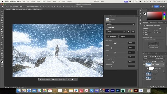Open the Plugins menu

coord(70,2)
